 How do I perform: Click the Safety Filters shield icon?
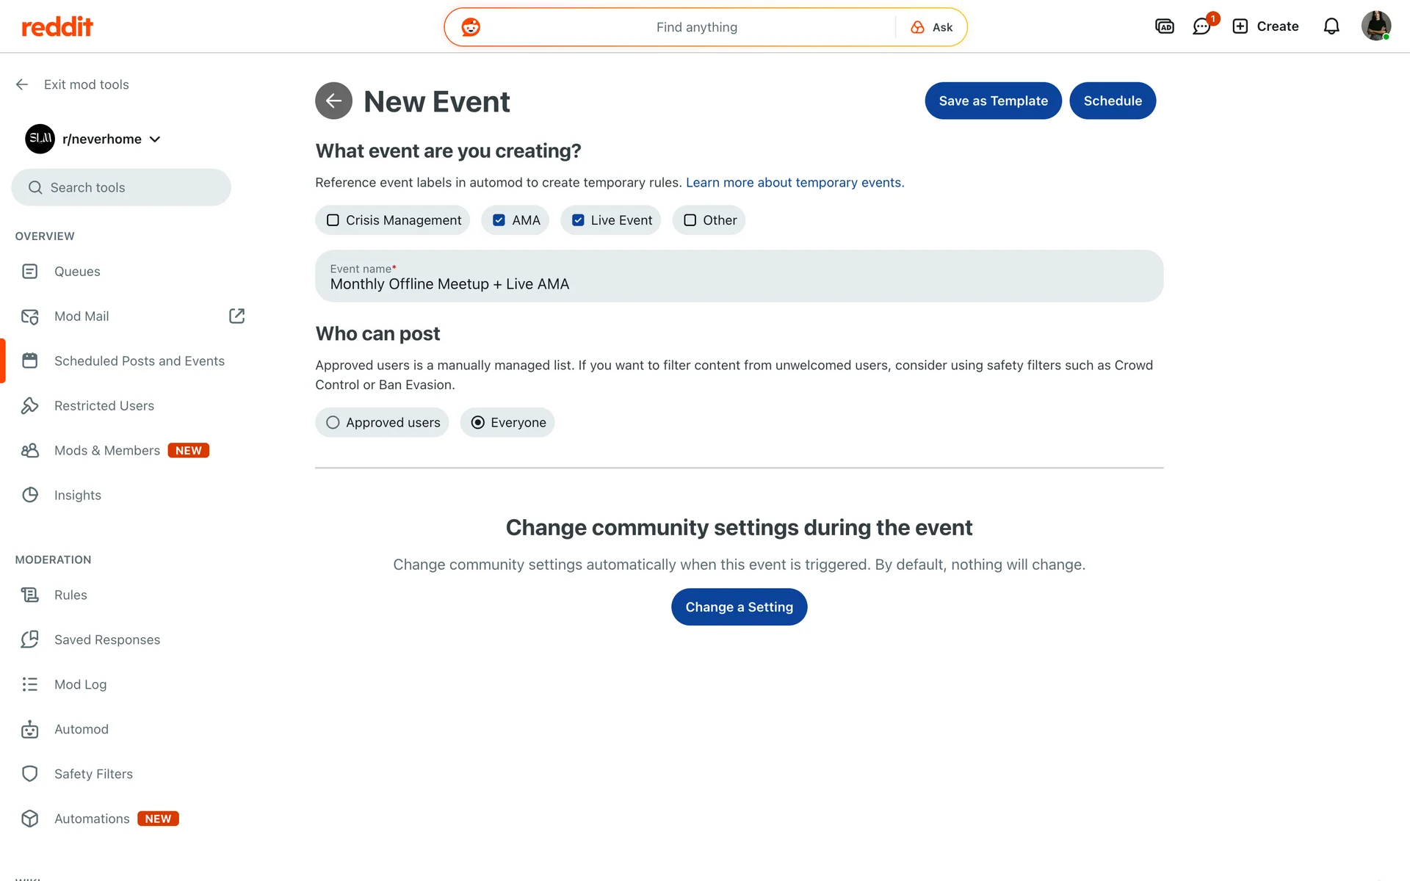pyautogui.click(x=30, y=774)
